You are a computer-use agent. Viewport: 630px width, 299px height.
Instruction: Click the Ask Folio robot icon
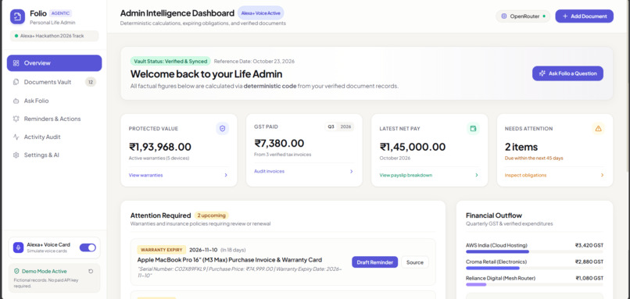16,101
